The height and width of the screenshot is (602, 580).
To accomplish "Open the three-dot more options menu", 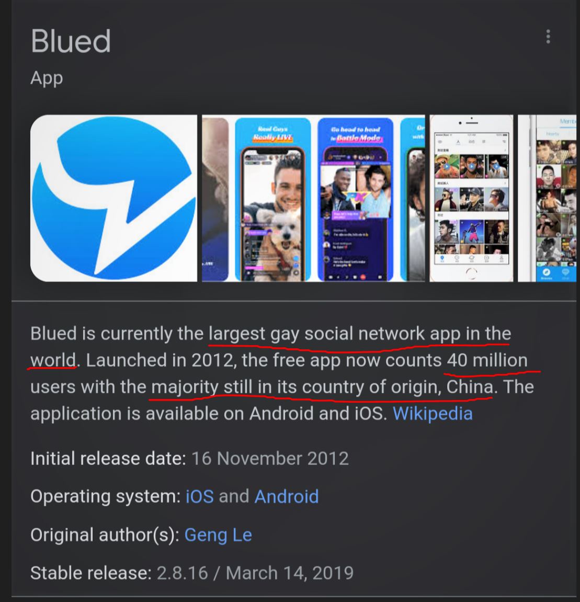I will pyautogui.click(x=548, y=37).
